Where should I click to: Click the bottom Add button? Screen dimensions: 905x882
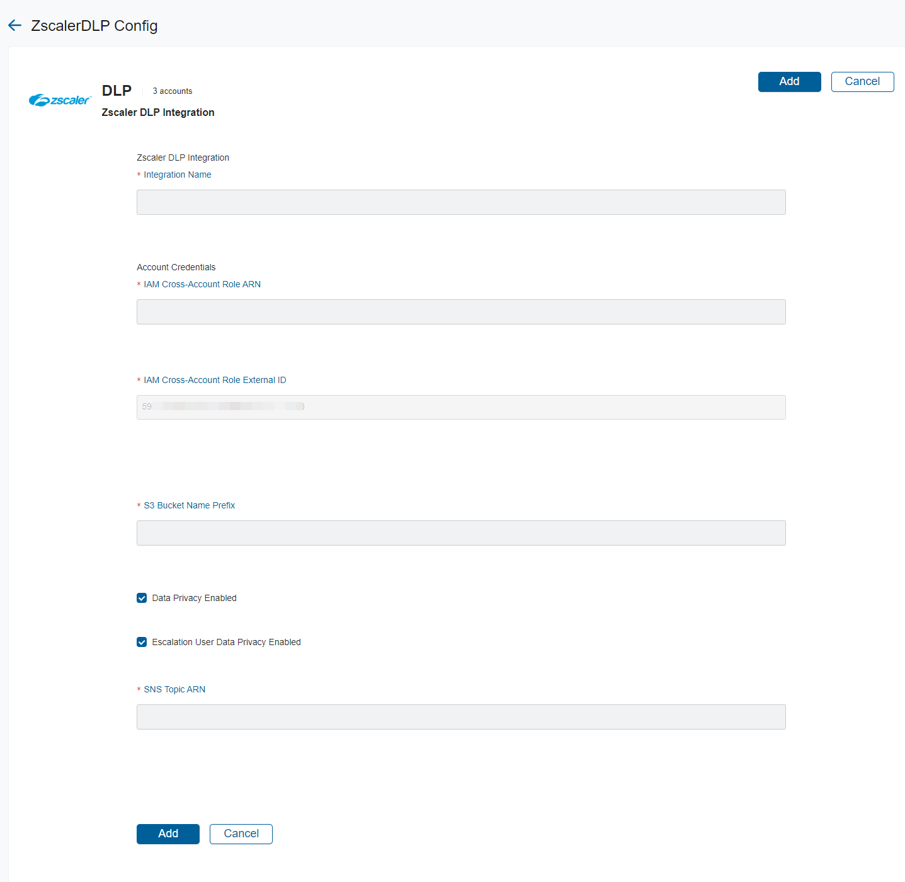click(168, 833)
